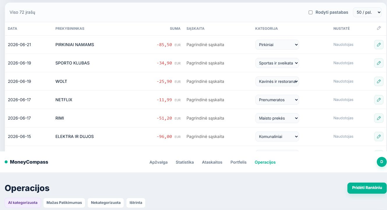Click the WOLT row edit pencil
The height and width of the screenshot is (210, 387).
[x=379, y=81]
